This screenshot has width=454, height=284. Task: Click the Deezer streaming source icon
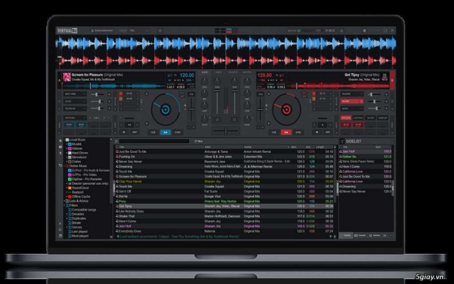pos(70,183)
